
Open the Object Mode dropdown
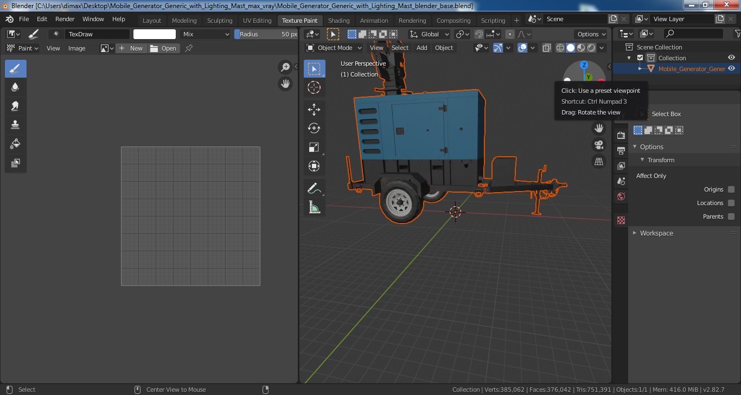pos(334,48)
